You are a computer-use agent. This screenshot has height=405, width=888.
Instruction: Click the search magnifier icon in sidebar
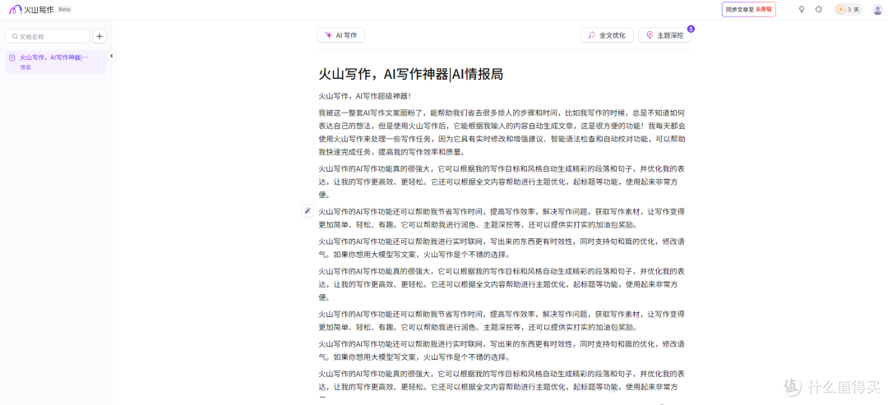(15, 36)
